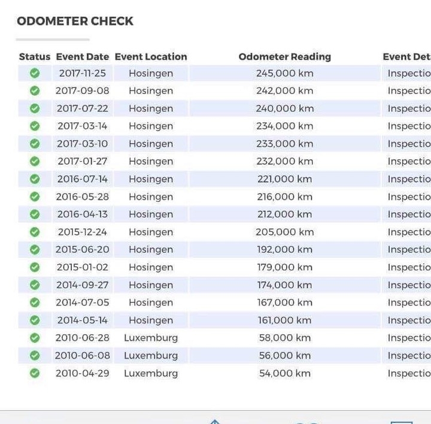Viewport: 431px width, 424px height.
Task: Click the green check status for 2017-07-22
Action: coord(35,108)
